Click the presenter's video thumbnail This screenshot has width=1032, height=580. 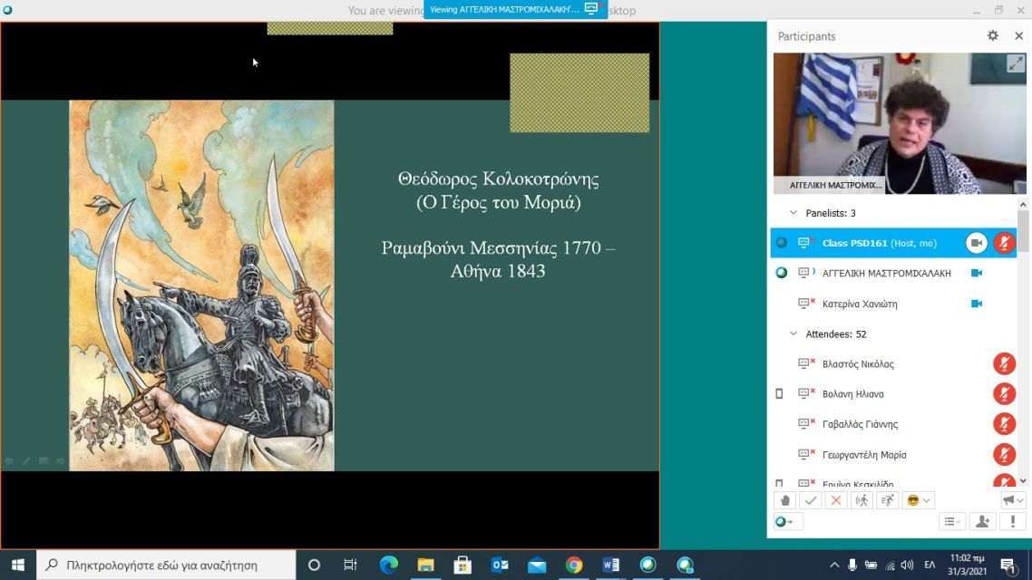900,123
